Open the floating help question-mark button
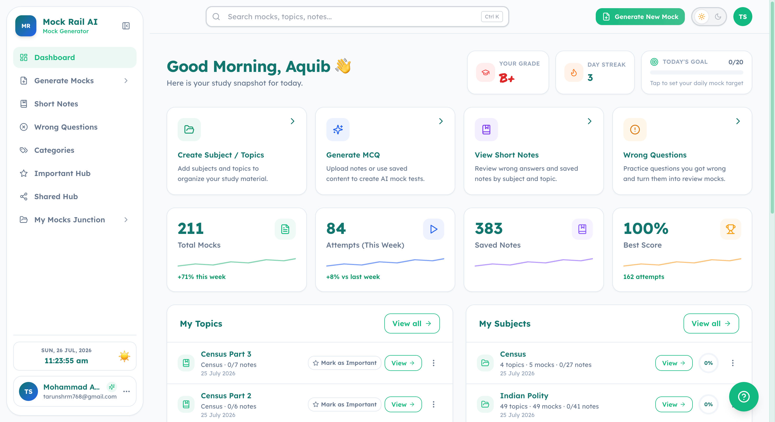The width and height of the screenshot is (775, 422). point(743,396)
